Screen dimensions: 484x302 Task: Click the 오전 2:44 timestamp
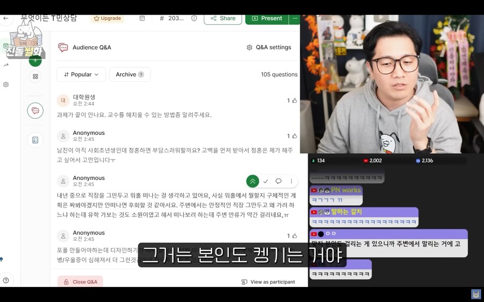pyautogui.click(x=83, y=104)
